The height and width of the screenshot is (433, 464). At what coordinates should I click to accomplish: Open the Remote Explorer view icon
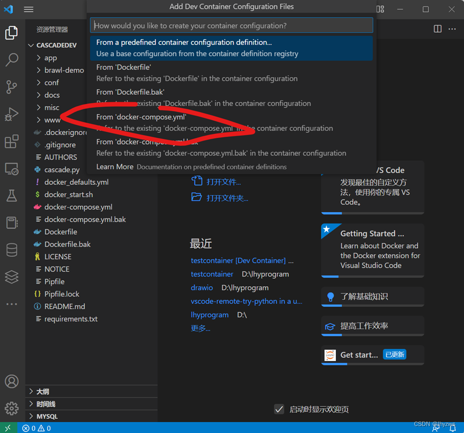(x=12, y=169)
